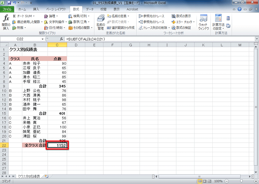259x184 pixels.
Task: Open the 財務 function category
Action: (x=19, y=28)
